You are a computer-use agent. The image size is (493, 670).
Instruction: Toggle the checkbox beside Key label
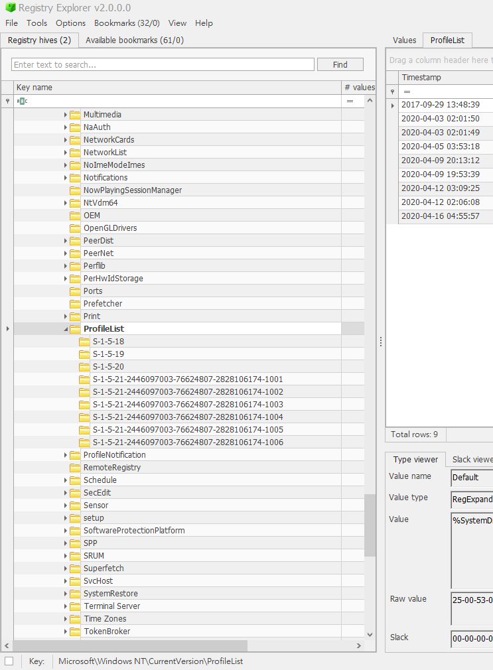tap(9, 661)
